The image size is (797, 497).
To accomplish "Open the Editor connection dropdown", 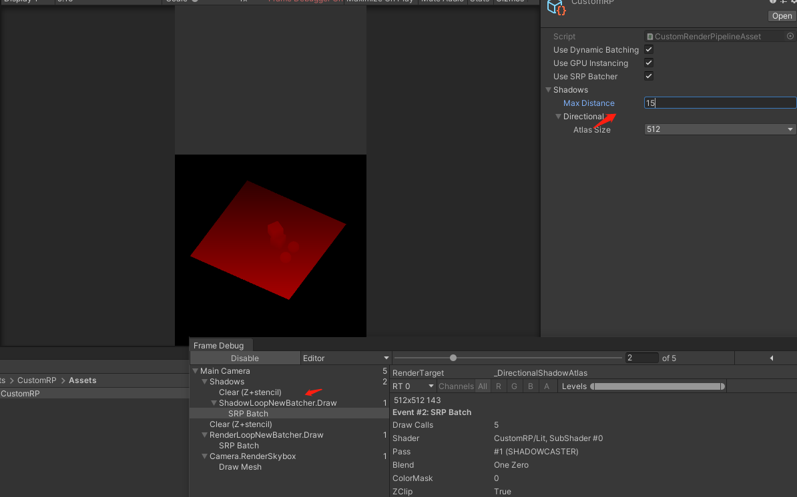I will point(345,358).
